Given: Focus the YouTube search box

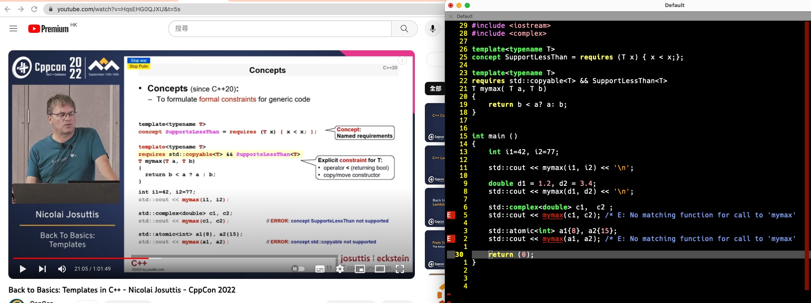Looking at the screenshot, I should point(280,29).
